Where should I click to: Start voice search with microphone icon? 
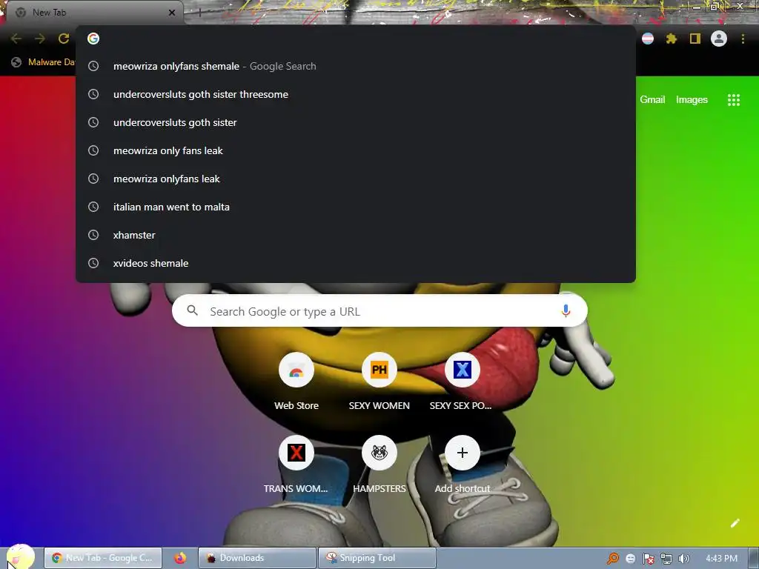pos(566,310)
